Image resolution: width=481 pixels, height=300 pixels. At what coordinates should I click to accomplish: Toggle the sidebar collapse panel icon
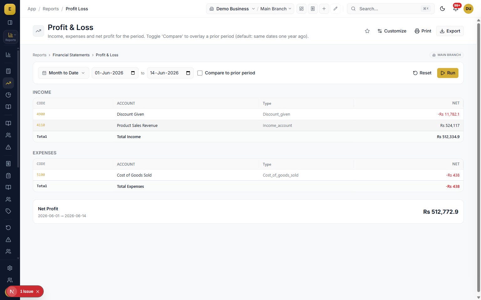(10, 22)
